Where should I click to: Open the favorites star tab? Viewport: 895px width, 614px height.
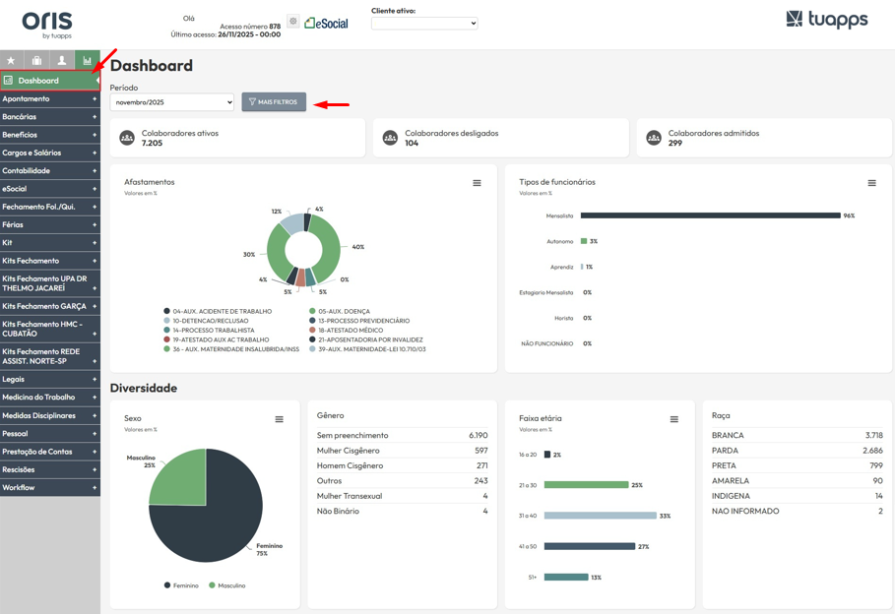click(12, 61)
